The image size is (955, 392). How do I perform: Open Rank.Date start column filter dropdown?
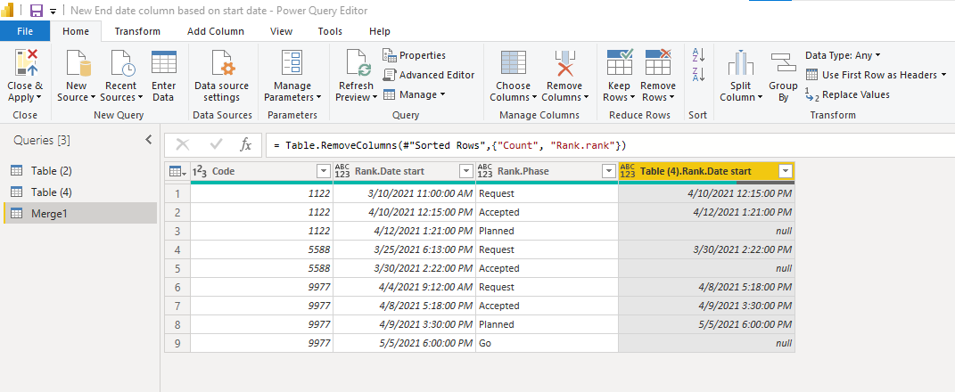tap(466, 172)
